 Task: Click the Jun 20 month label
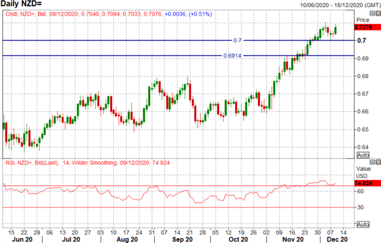pyautogui.click(x=22, y=240)
